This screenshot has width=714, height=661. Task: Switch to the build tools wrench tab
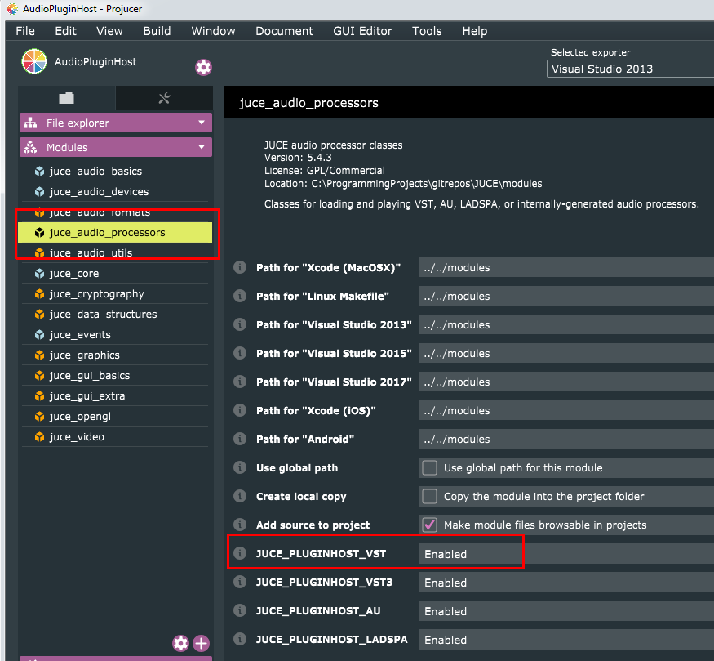(x=164, y=98)
